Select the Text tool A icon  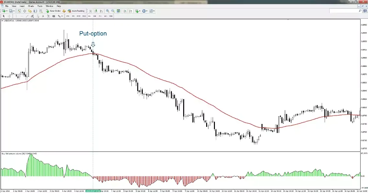click(43, 16)
